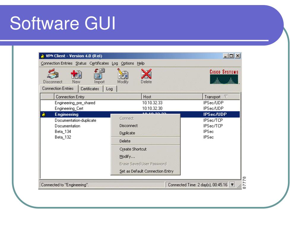The width and height of the screenshot is (304, 228).
Task: Open the Certificates menu in menu bar
Action: point(99,64)
